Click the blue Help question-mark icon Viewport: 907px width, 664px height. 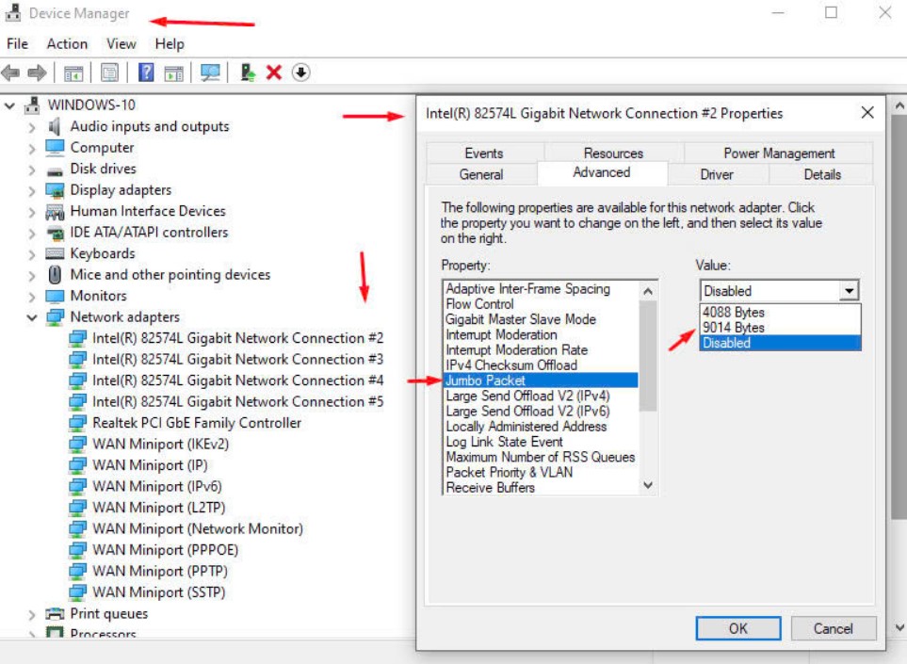click(146, 73)
